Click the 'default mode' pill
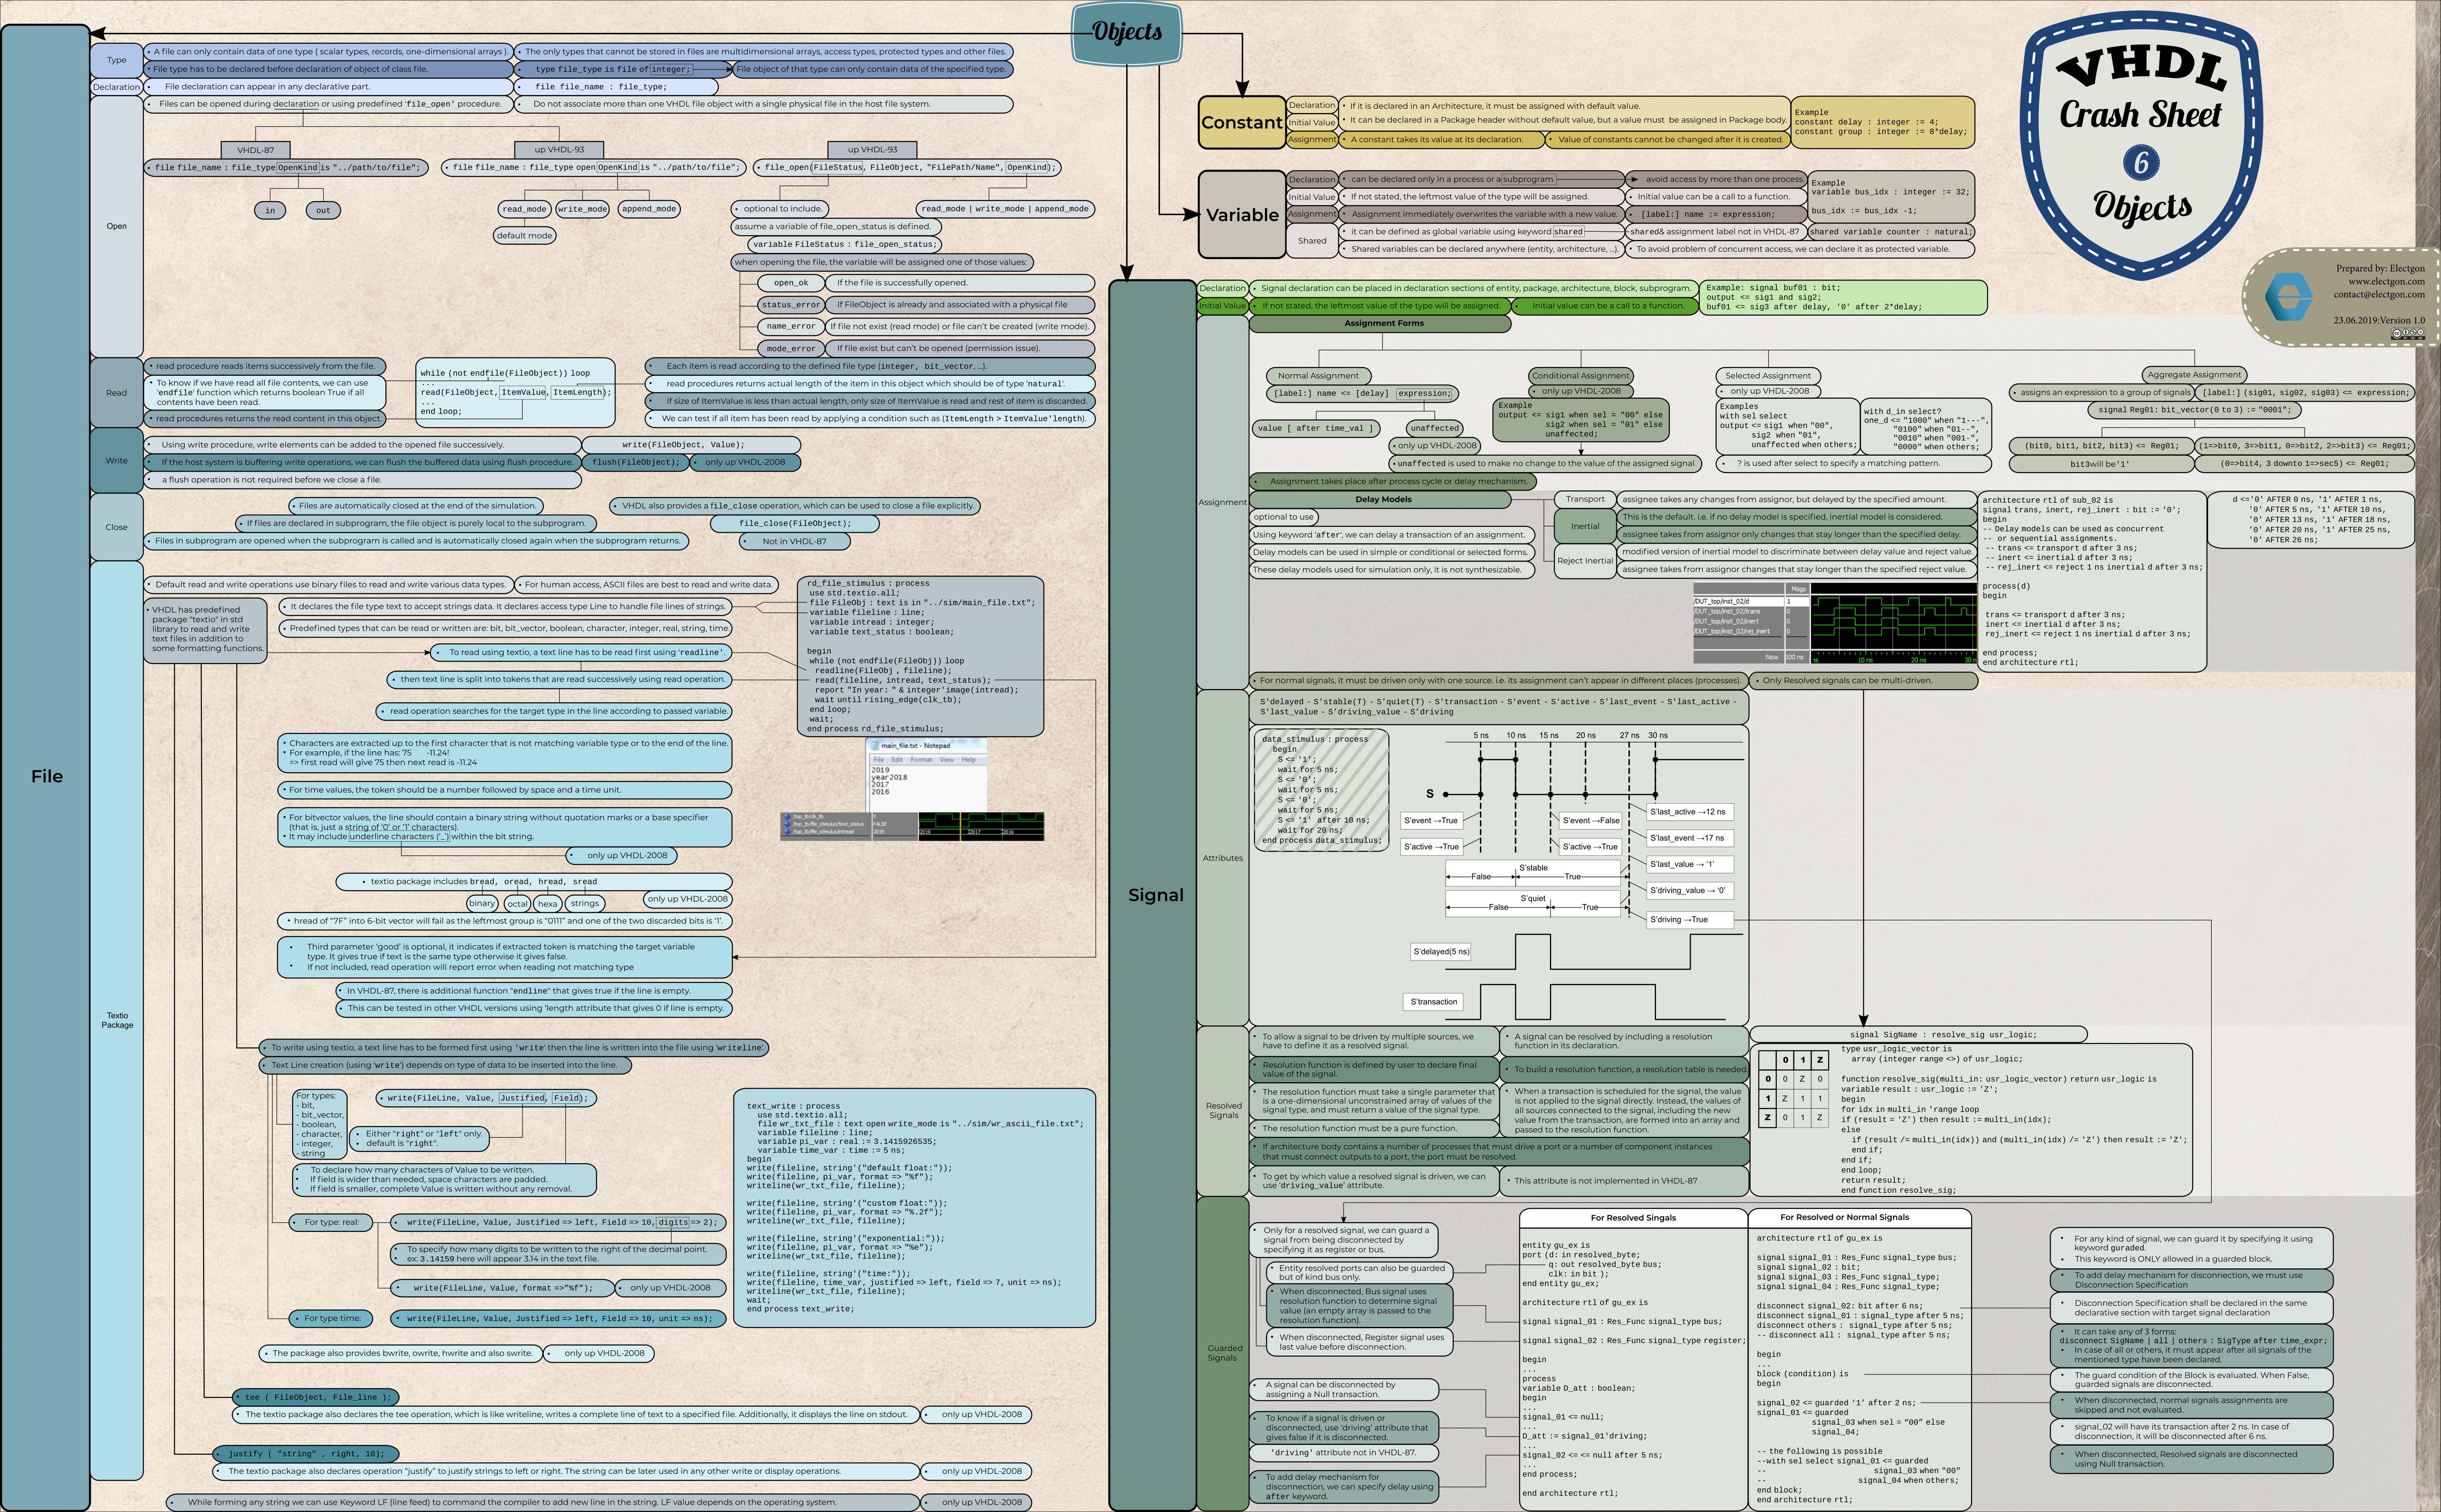 525,236
